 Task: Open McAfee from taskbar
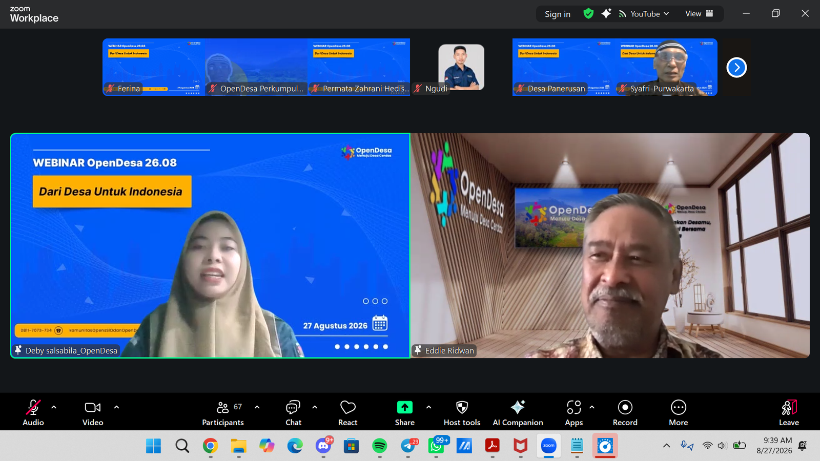521,446
